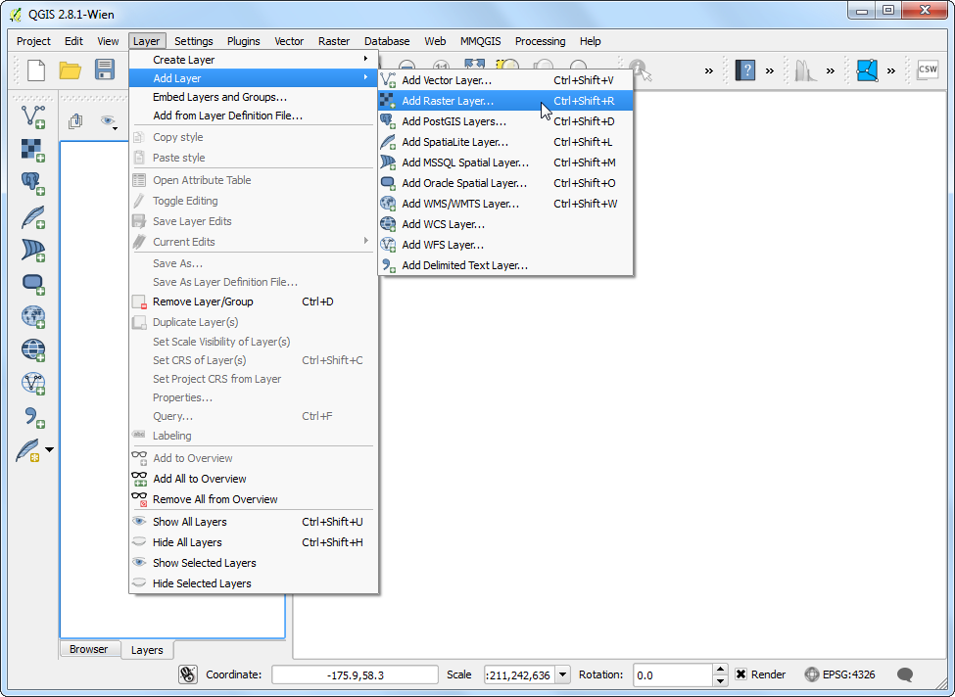Select Add Raster Layer in submenu
This screenshot has height=697, width=955.
[505, 101]
